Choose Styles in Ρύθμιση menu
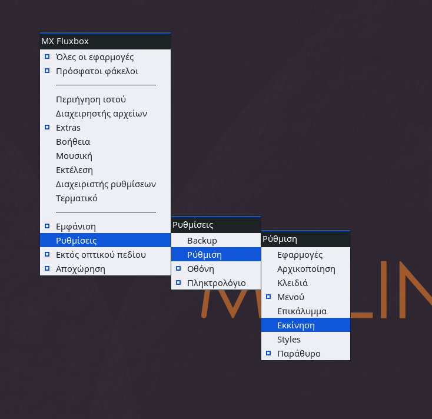 pos(306,340)
